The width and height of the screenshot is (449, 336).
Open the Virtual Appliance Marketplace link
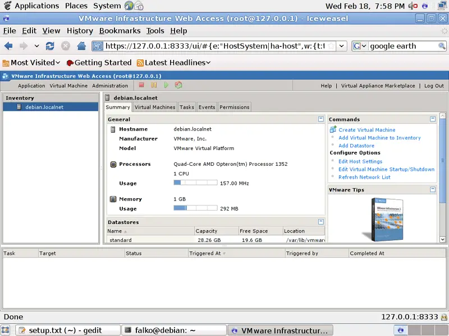click(x=378, y=86)
